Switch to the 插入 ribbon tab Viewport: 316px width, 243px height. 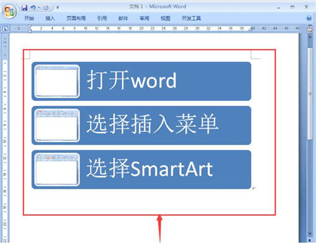pos(50,18)
